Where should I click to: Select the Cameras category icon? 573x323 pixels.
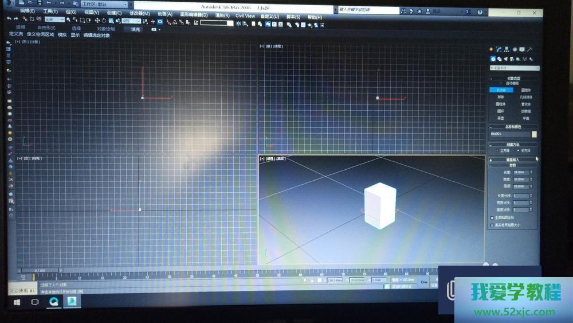(512, 59)
